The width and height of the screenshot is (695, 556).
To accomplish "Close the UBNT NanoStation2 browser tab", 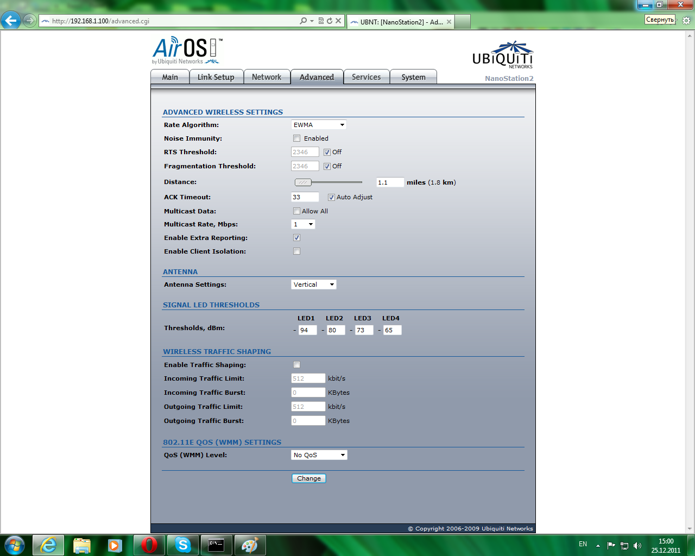I will 449,22.
